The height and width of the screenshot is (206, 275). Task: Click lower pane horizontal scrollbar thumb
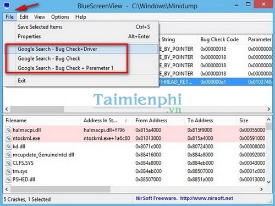[x=61, y=189]
